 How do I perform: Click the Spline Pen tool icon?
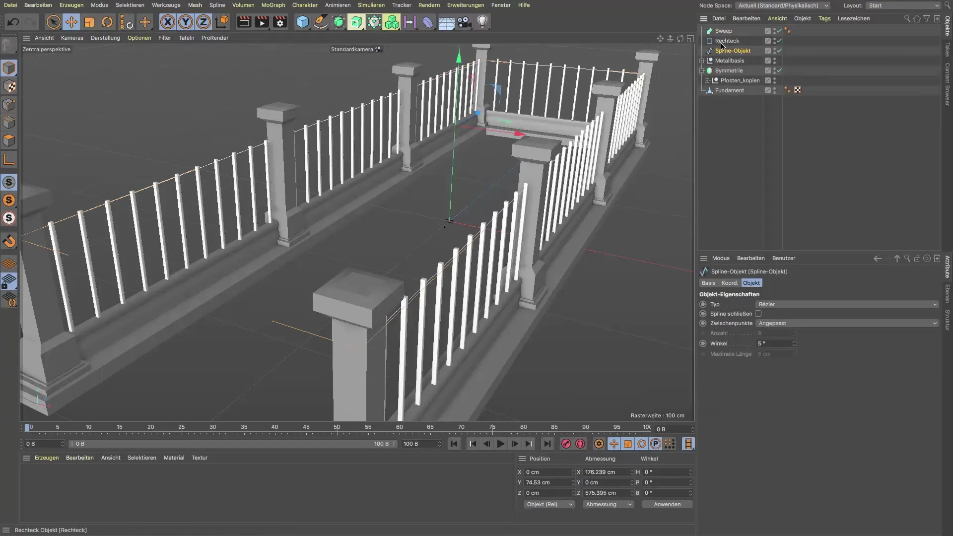coord(321,22)
